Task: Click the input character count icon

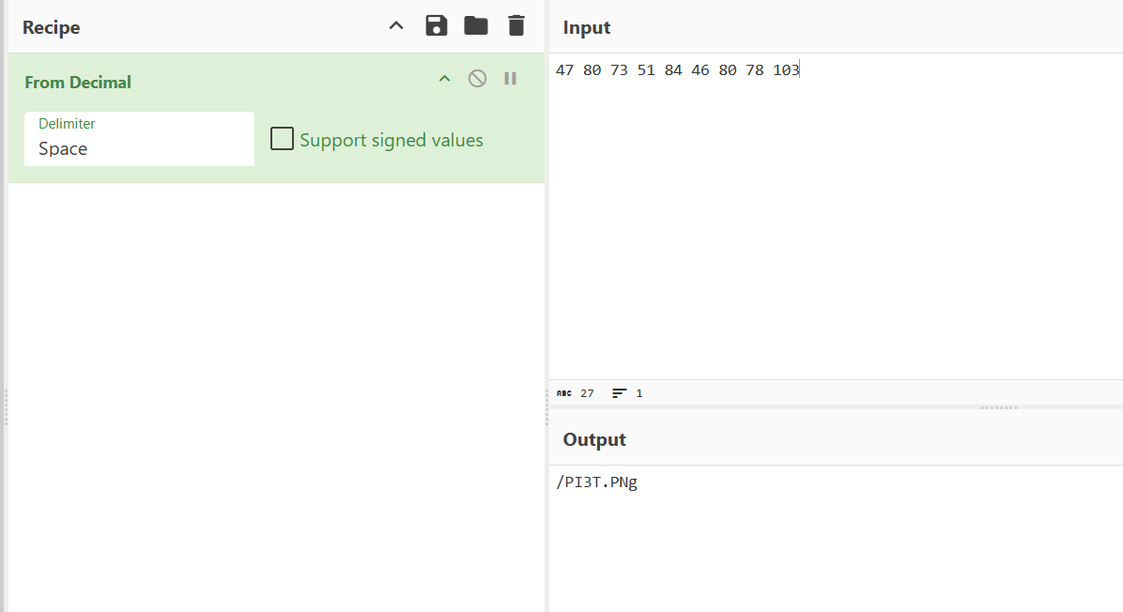Action: click(x=564, y=393)
